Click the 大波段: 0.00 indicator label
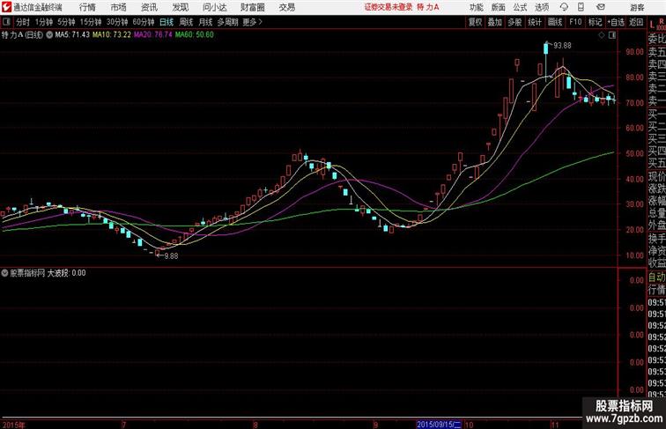 66,273
